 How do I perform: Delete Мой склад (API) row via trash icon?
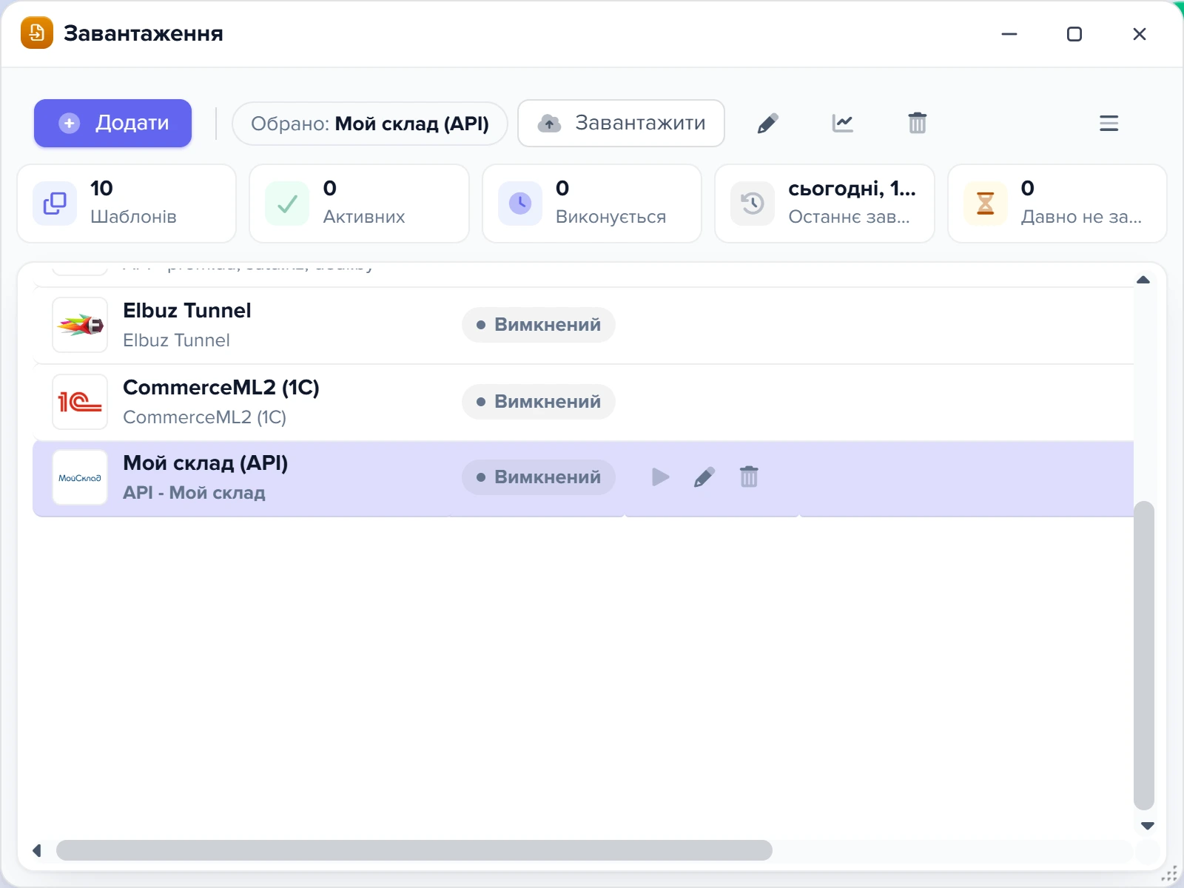[x=749, y=477]
